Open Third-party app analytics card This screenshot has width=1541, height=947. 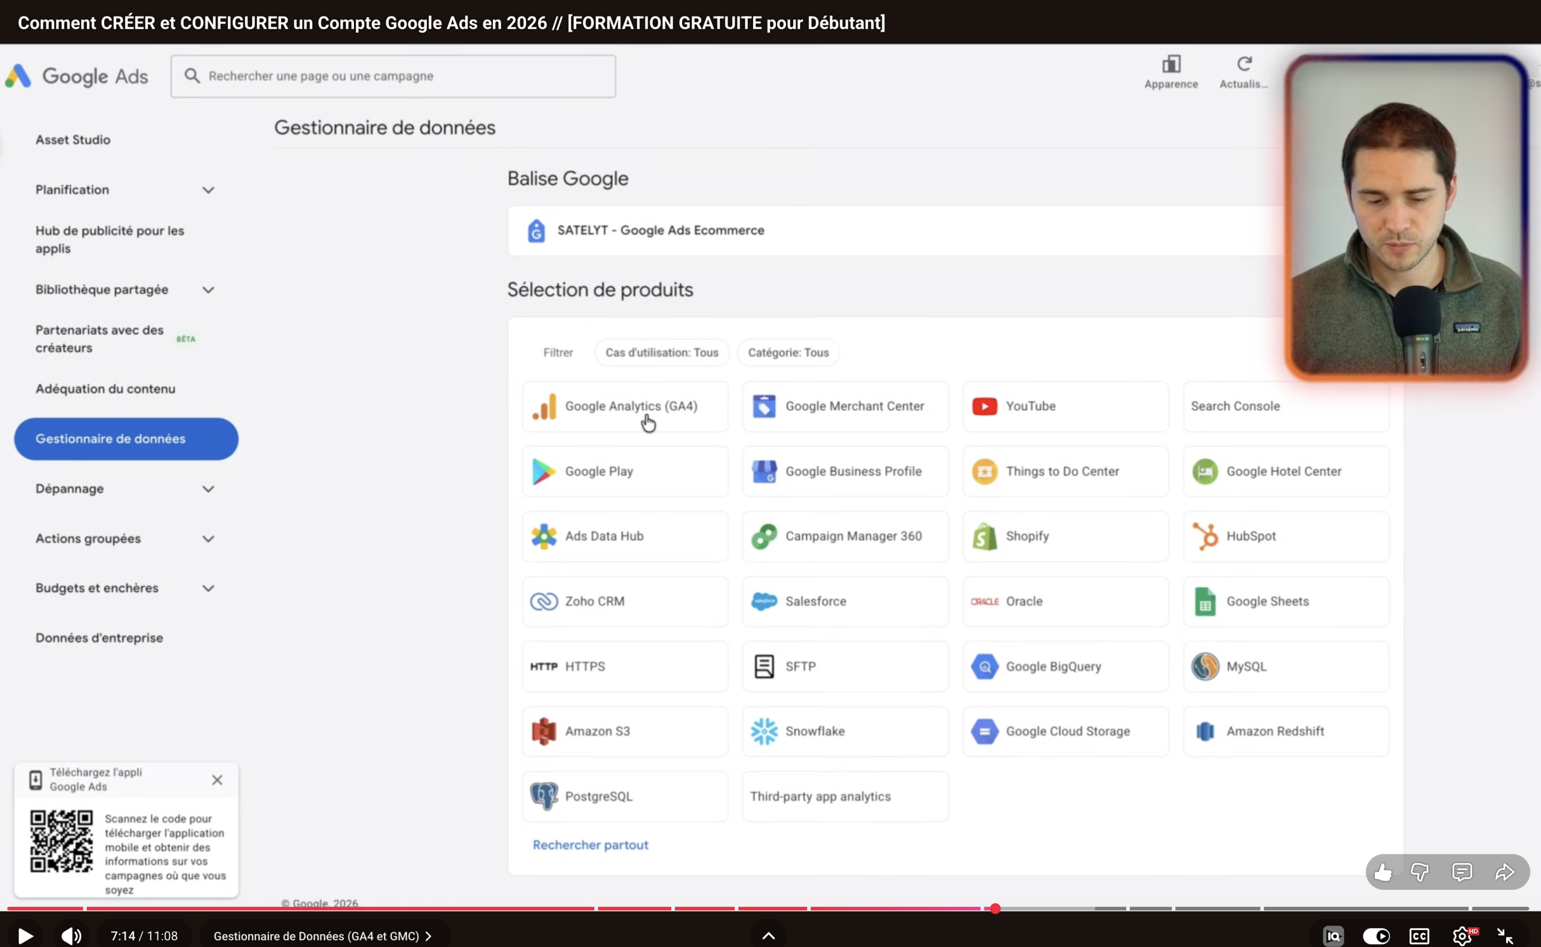[x=845, y=797]
